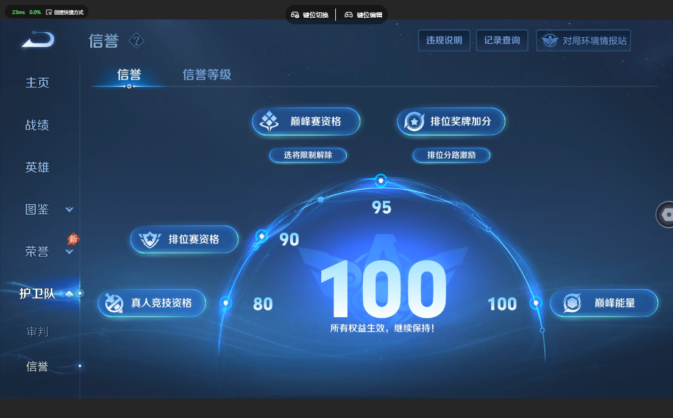This screenshot has width=673, height=418.
Task: Click 巅峰能量 benefit button
Action: [604, 303]
